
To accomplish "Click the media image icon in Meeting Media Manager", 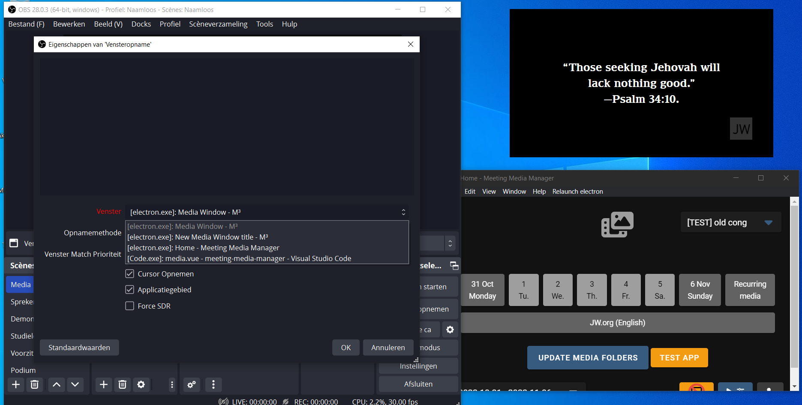I will 617,224.
